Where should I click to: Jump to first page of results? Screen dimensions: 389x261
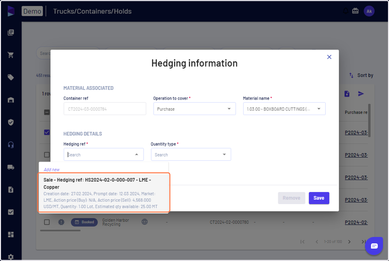coord(302,242)
